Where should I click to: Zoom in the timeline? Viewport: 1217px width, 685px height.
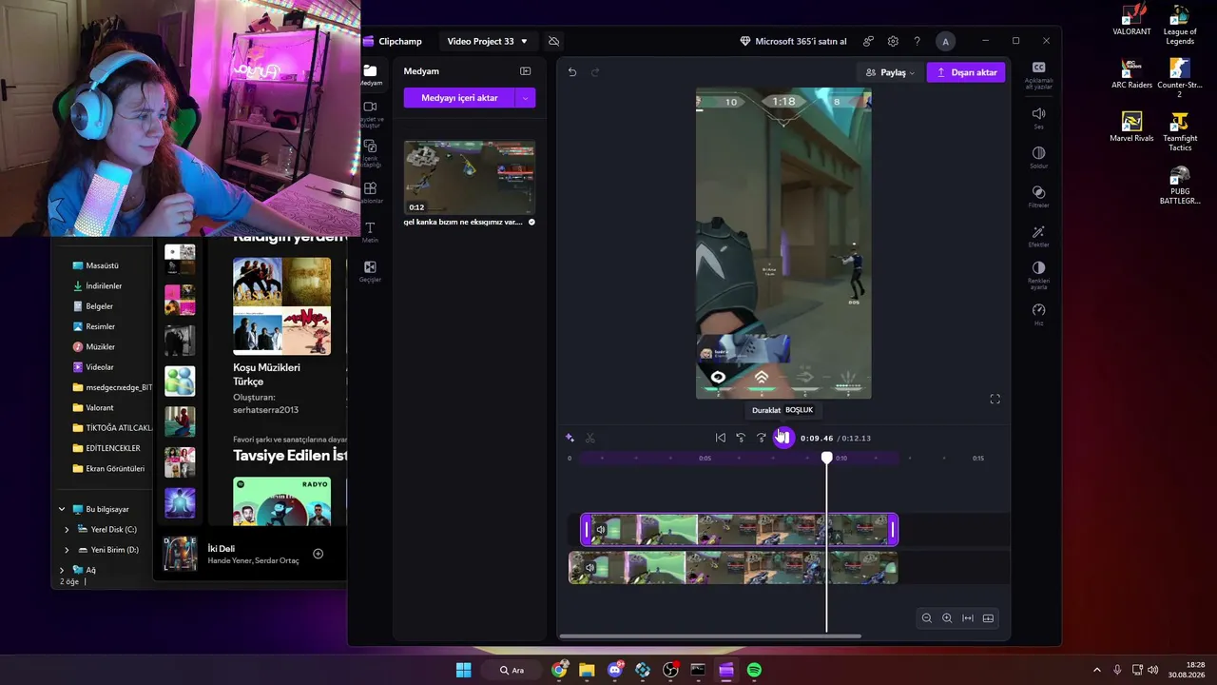click(947, 618)
